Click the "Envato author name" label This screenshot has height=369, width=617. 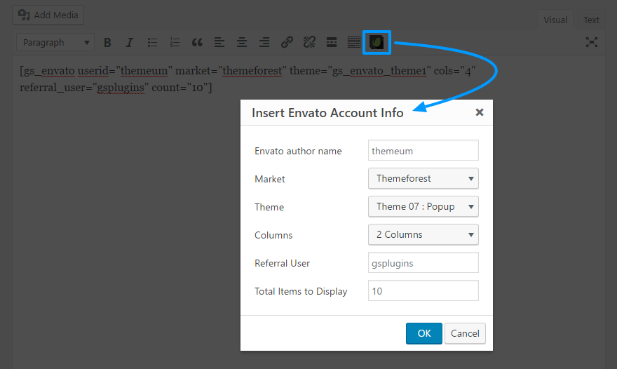[x=298, y=152]
